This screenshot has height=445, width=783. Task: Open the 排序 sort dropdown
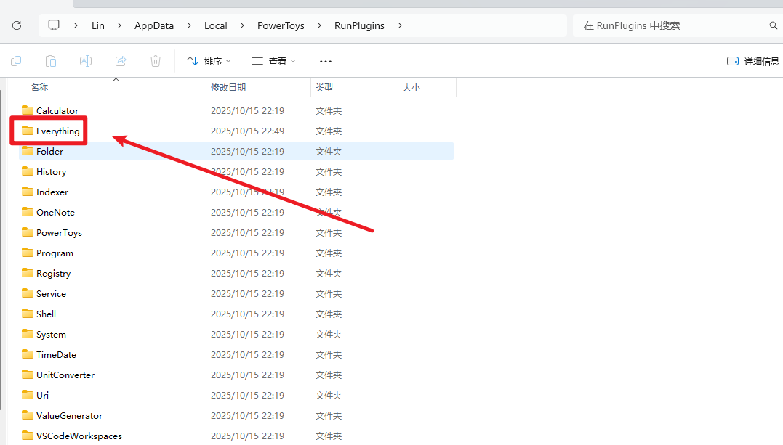[x=209, y=62]
